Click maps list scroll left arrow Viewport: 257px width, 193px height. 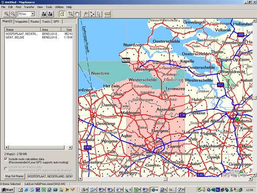coord(7,147)
